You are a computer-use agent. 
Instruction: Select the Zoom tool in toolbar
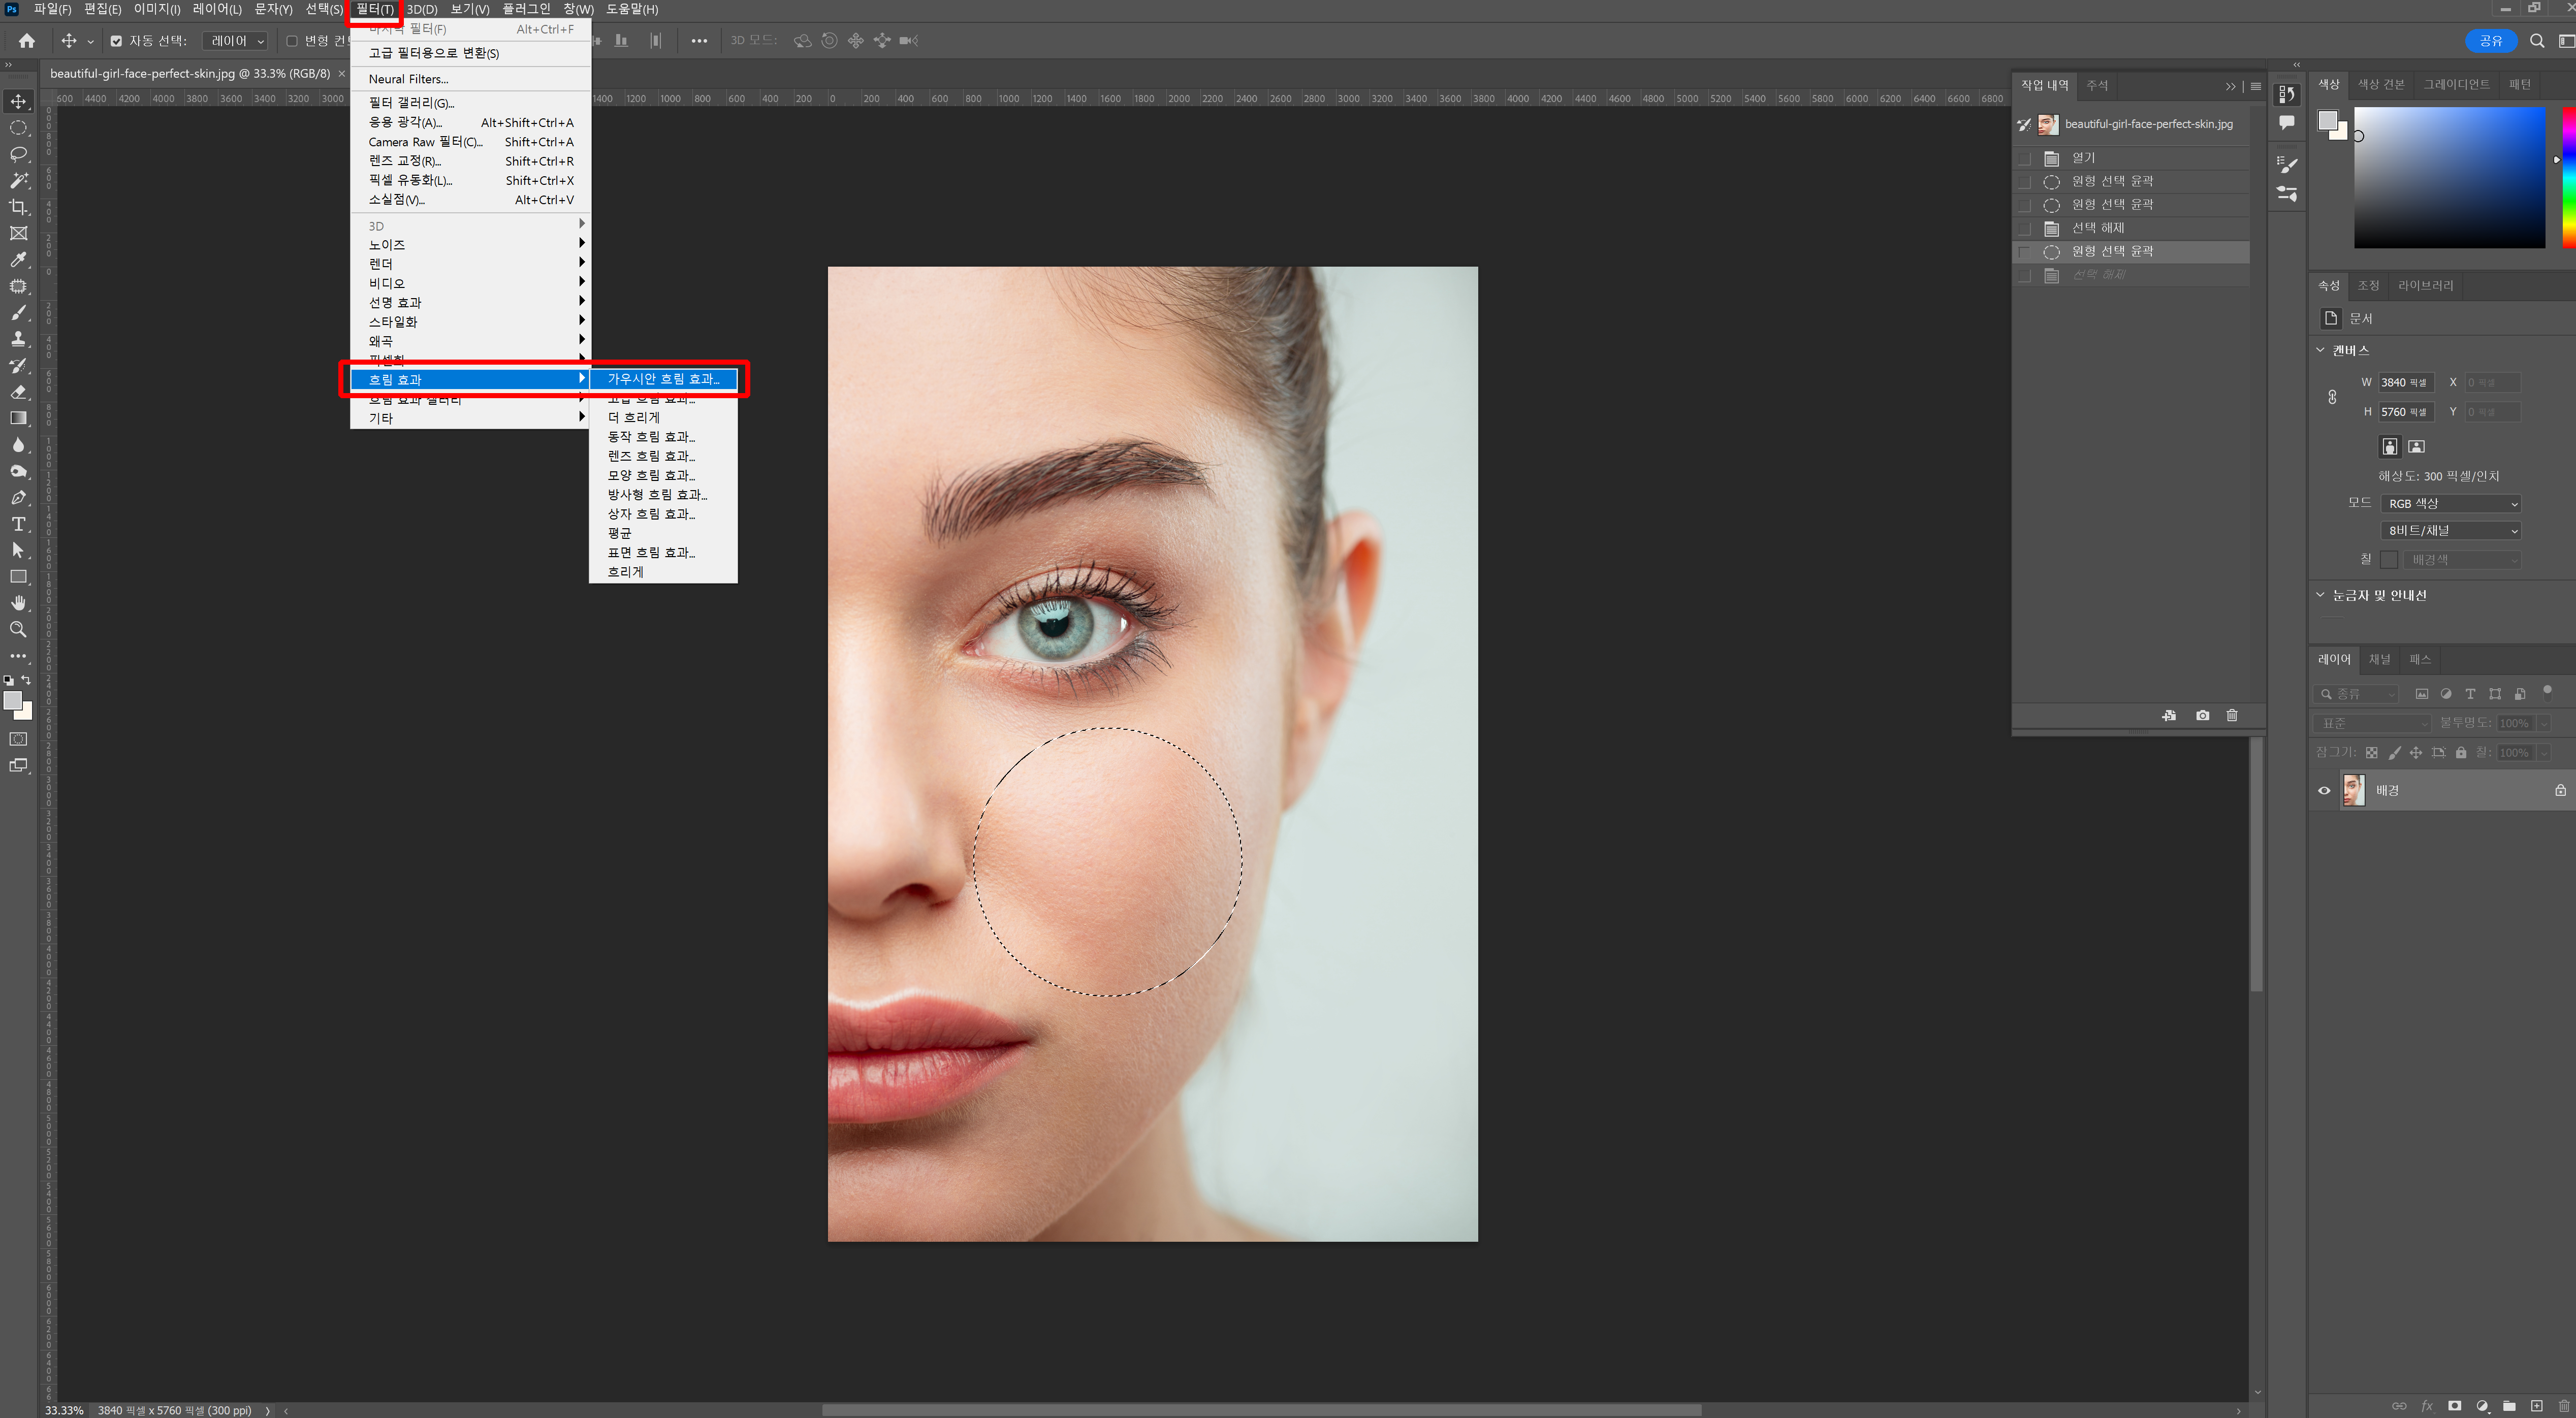pos(18,629)
